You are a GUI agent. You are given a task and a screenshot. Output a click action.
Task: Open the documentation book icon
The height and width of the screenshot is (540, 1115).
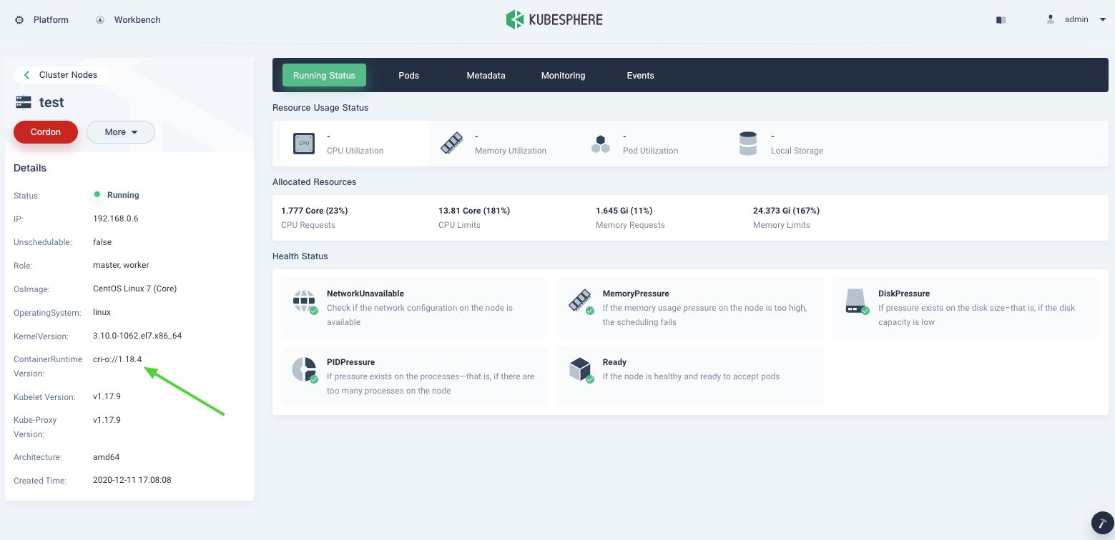point(1001,20)
